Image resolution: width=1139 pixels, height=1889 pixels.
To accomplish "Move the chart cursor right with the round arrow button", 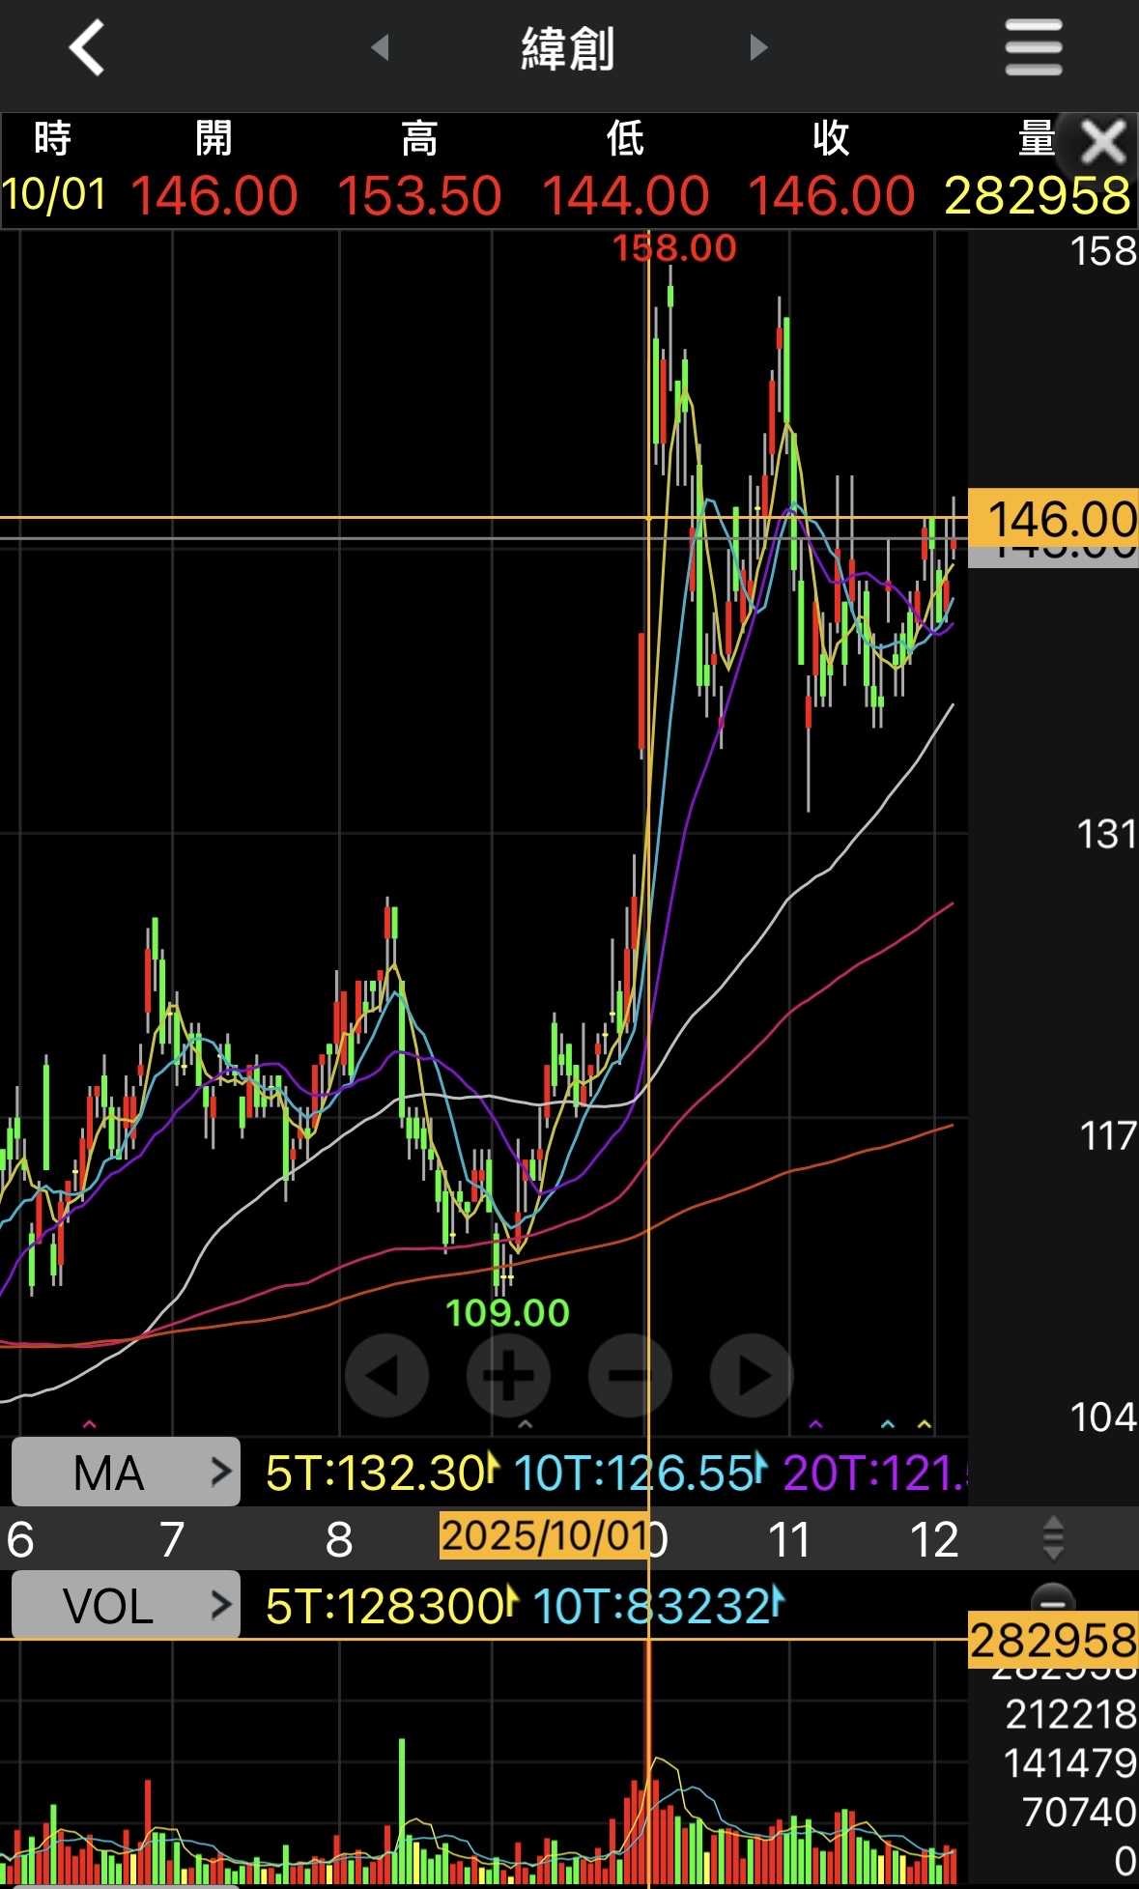I will (x=752, y=1375).
